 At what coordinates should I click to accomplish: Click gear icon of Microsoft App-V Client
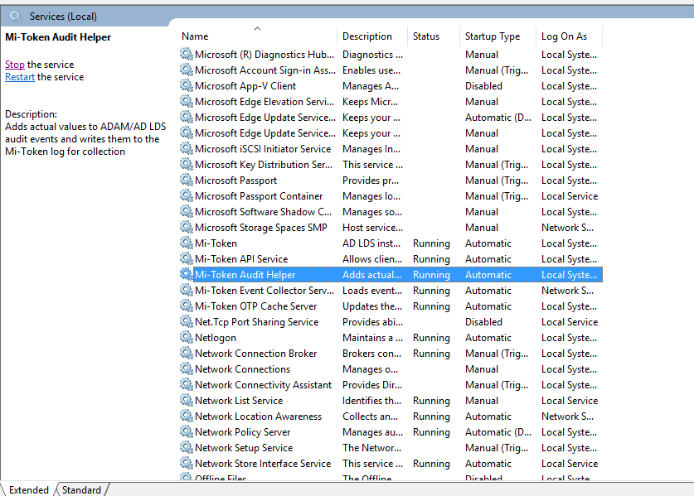[x=186, y=85]
